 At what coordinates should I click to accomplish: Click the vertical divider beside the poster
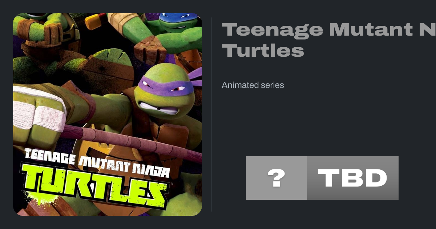(x=212, y=114)
